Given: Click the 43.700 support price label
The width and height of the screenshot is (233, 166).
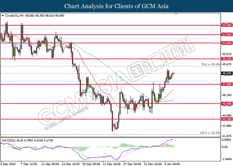Looking at the screenshot, I should click(x=227, y=119).
